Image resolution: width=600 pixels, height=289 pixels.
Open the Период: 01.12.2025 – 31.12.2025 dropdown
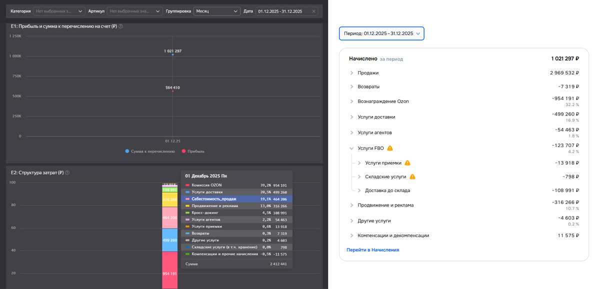pos(381,33)
